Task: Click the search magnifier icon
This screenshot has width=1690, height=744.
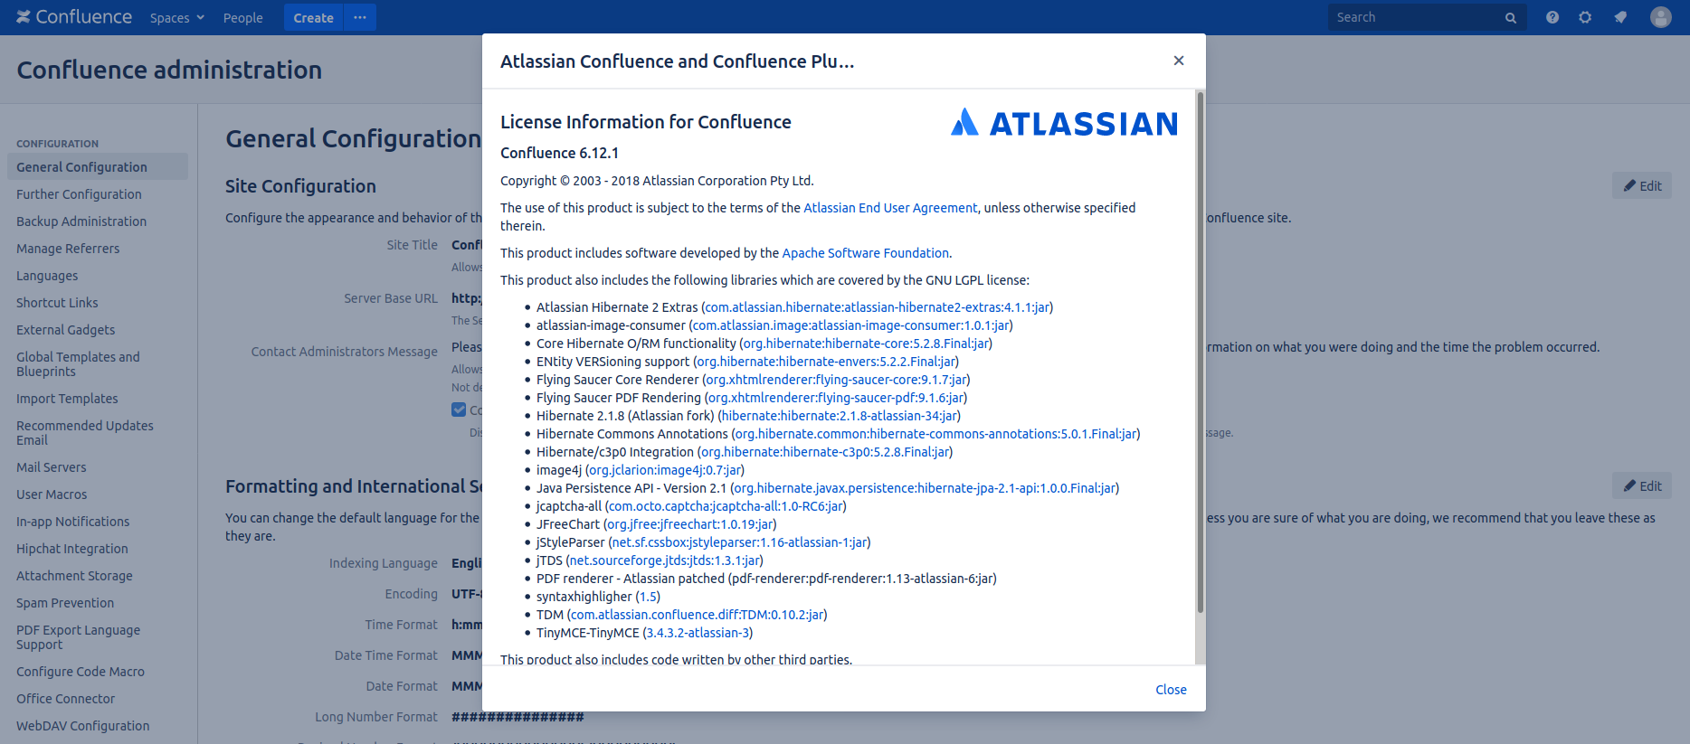Action: (x=1511, y=18)
